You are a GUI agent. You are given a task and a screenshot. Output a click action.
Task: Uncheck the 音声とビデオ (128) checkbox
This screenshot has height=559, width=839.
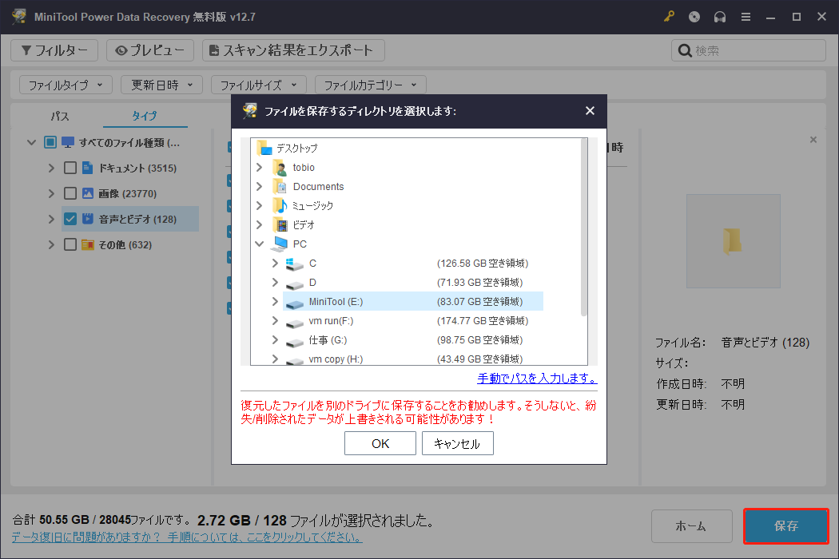[x=69, y=219]
